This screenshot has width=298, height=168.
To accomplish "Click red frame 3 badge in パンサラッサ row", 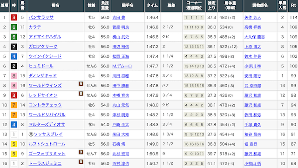I will [14, 18].
